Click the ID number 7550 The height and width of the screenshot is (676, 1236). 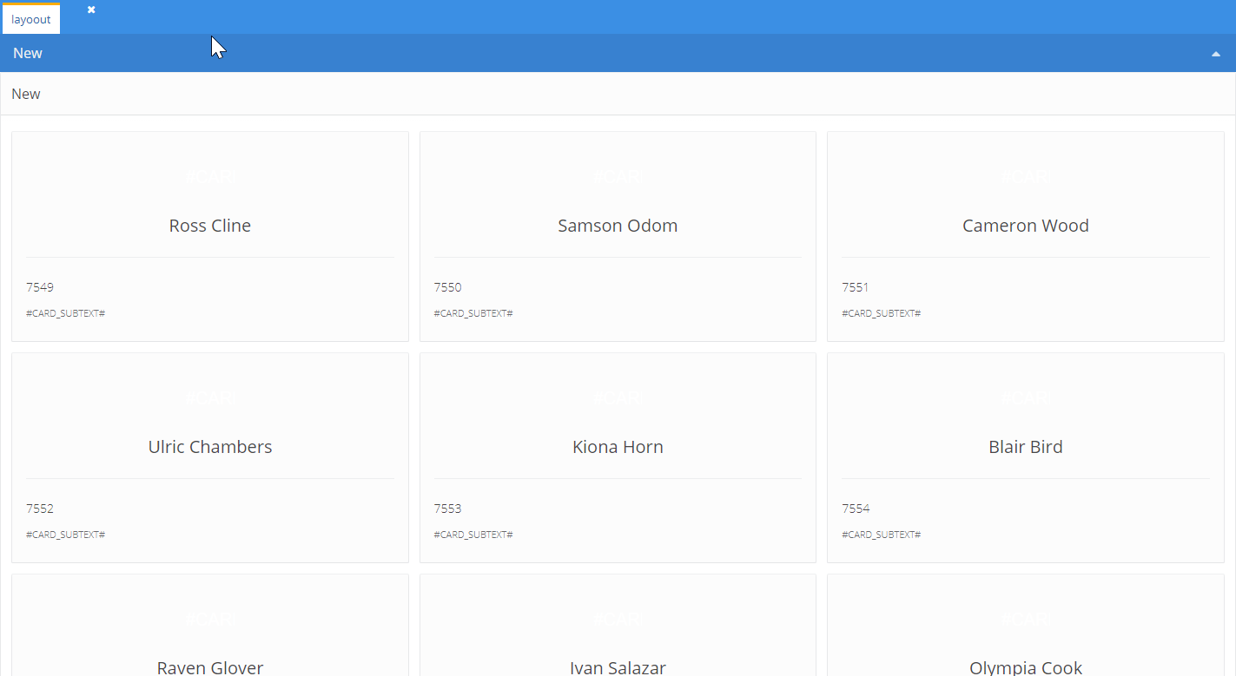coord(448,287)
